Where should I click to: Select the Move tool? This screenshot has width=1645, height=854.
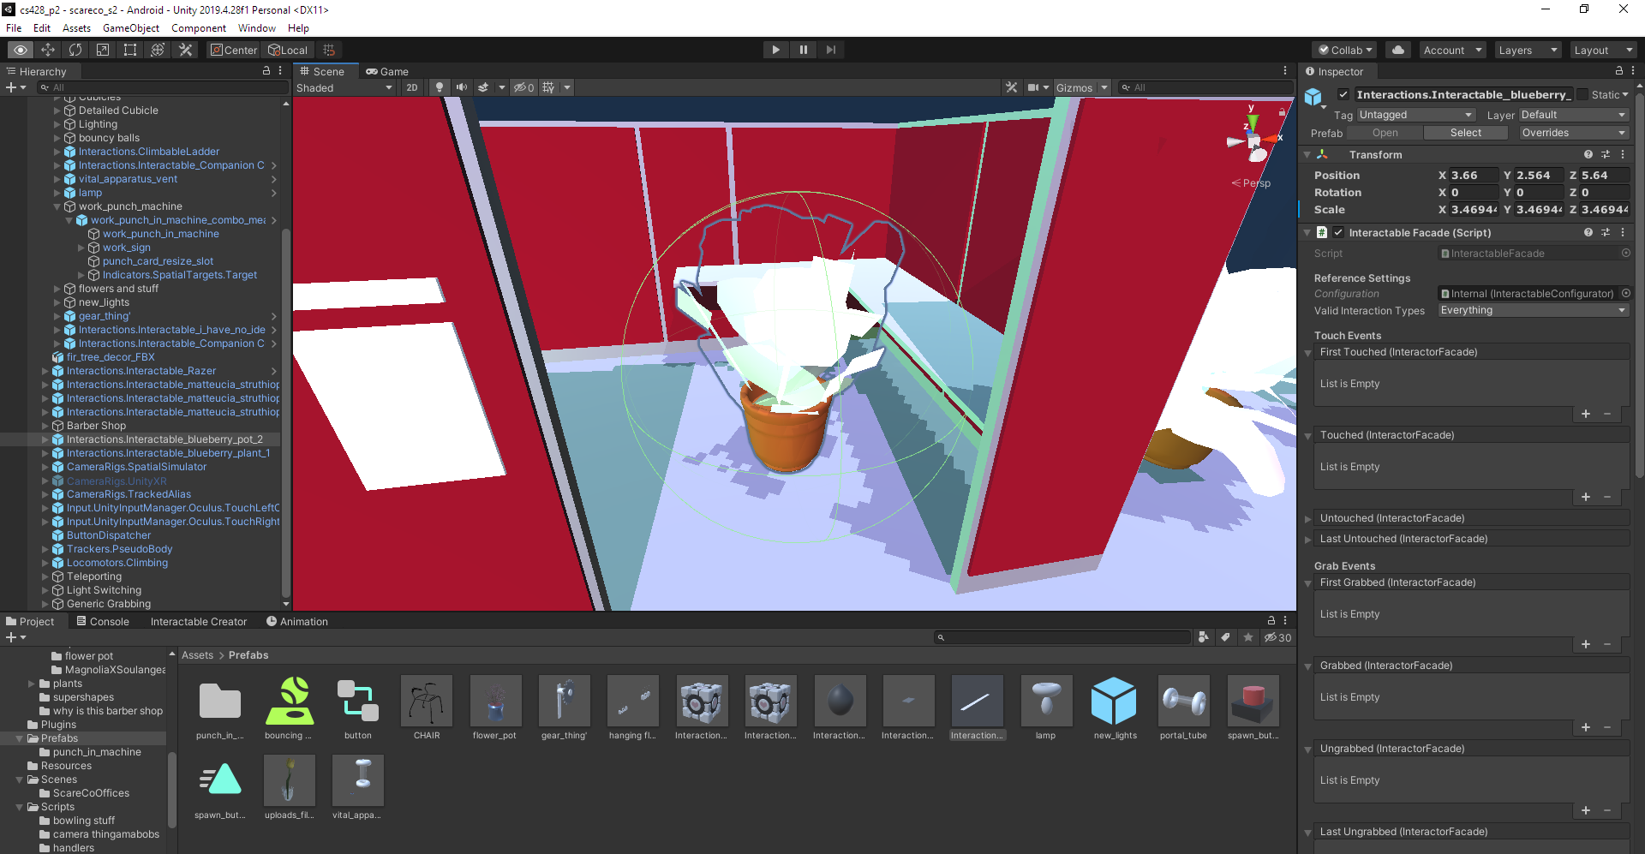[48, 50]
